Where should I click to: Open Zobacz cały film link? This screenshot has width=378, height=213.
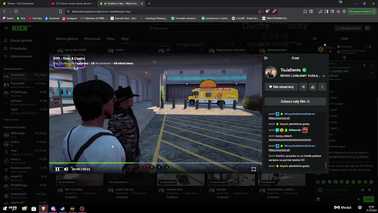[x=295, y=101]
